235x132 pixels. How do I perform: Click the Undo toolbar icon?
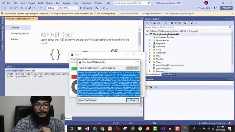click(35, 8)
